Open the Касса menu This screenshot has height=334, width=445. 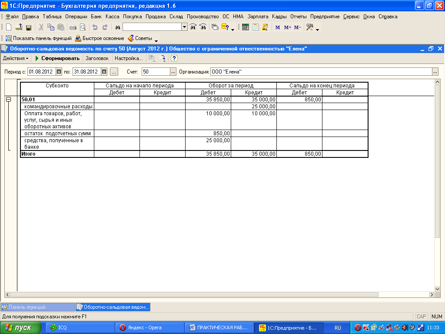coord(113,17)
